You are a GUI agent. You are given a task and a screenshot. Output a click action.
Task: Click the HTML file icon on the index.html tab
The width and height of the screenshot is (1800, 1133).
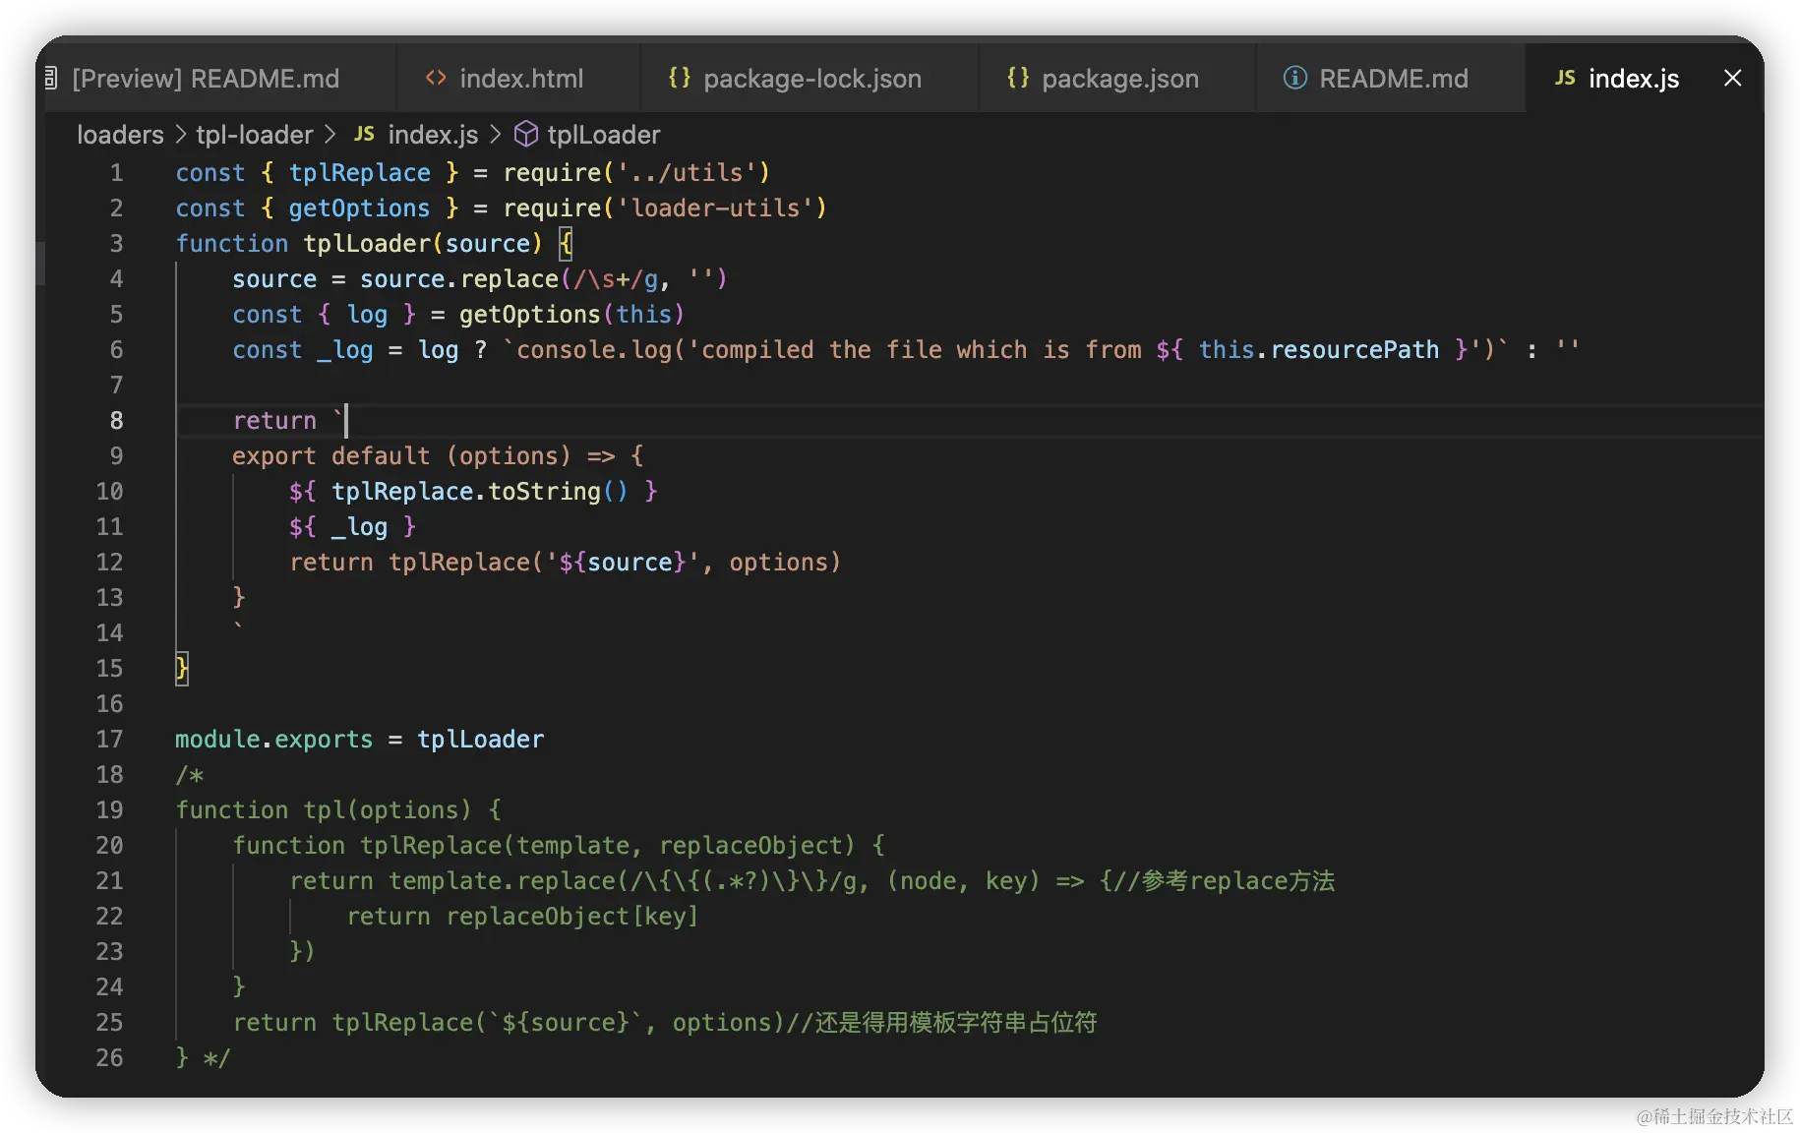click(436, 78)
